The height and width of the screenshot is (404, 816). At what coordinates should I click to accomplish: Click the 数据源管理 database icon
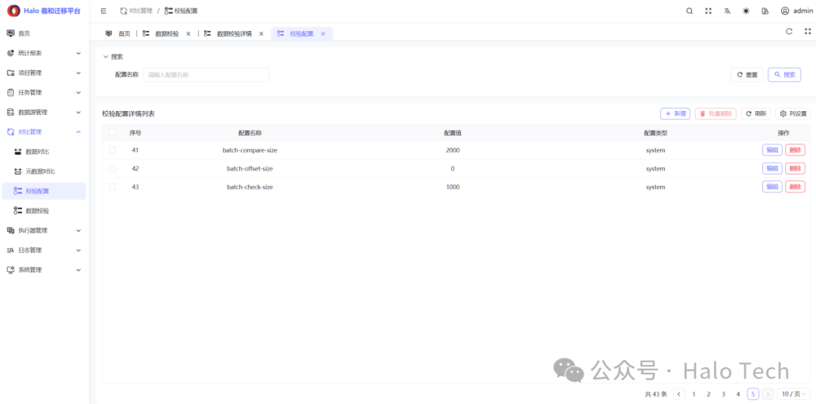coord(11,113)
